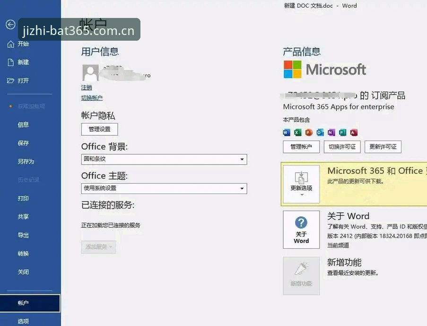This screenshot has width=427, height=326.
Task: Open the 关于 Word question mark button
Action: click(301, 229)
